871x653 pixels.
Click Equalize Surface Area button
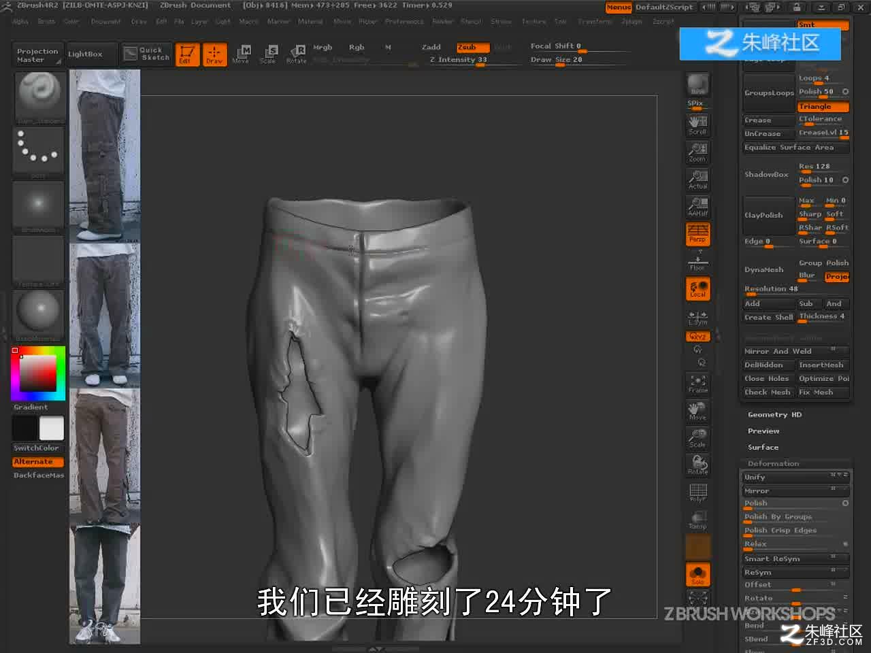(796, 147)
